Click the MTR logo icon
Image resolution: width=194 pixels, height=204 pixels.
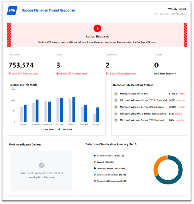click(x=12, y=10)
